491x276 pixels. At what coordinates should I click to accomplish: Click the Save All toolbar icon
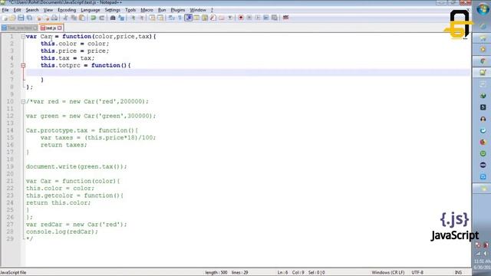pos(29,18)
